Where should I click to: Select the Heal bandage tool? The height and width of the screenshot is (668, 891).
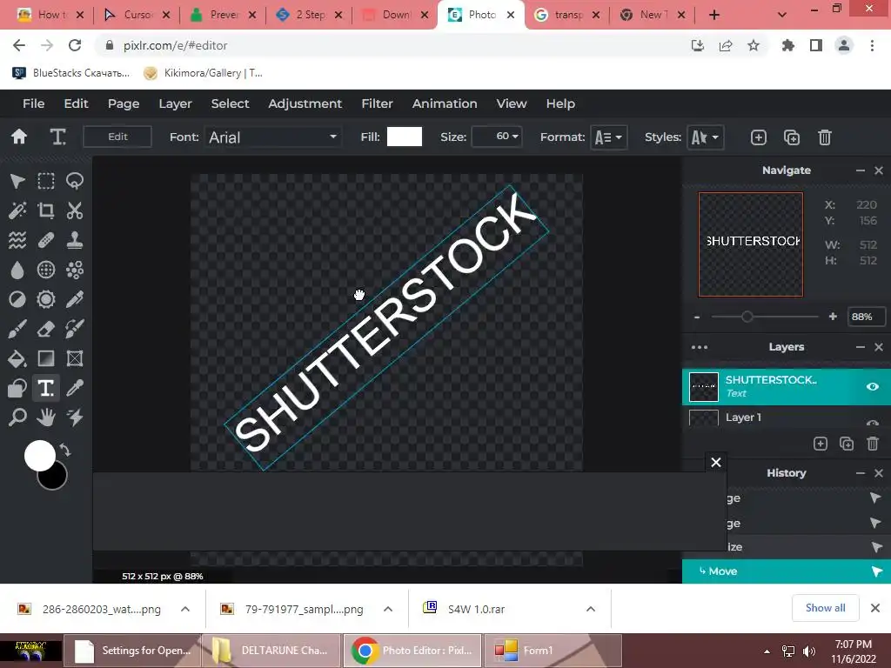(46, 240)
